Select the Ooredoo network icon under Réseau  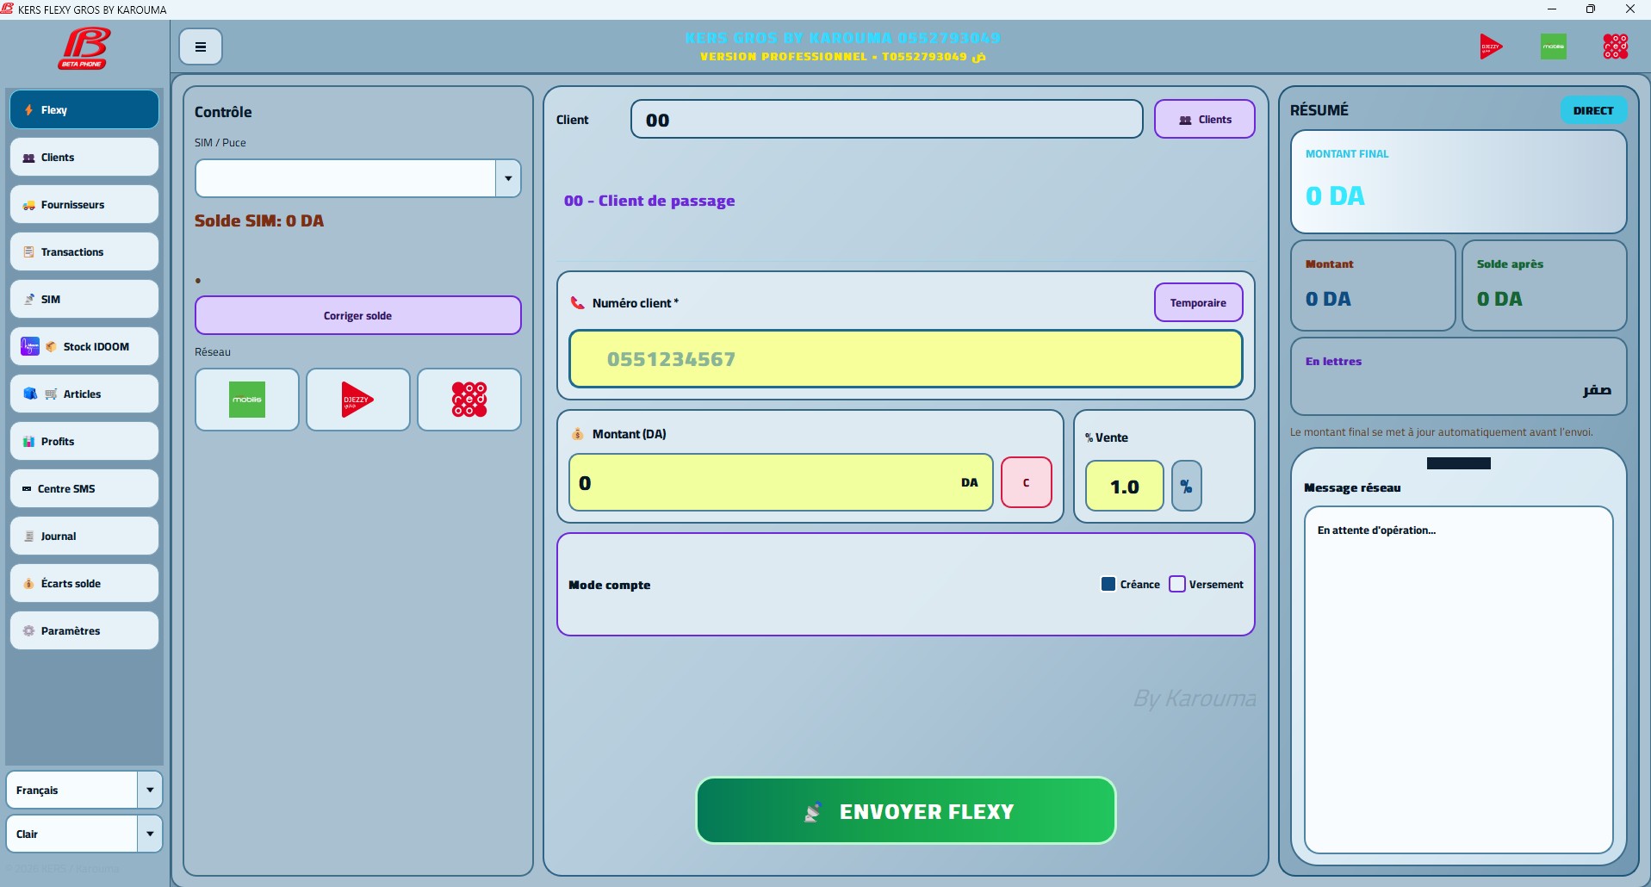pos(469,400)
